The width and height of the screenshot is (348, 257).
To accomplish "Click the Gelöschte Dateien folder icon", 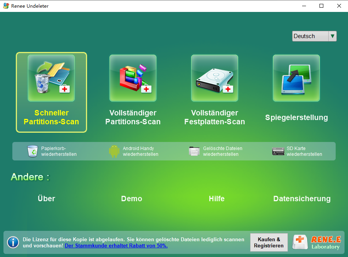I will coord(194,151).
